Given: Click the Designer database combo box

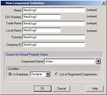Looking at the screenshot, I should [38, 74].
